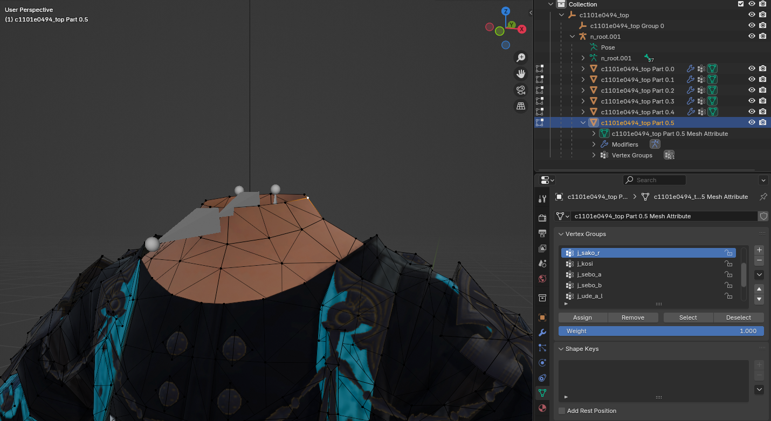
Task: Uncheck the Collection exclude checkbox
Action: (741, 4)
